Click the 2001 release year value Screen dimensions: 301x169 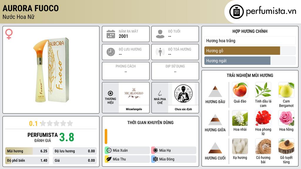[x=123, y=36]
